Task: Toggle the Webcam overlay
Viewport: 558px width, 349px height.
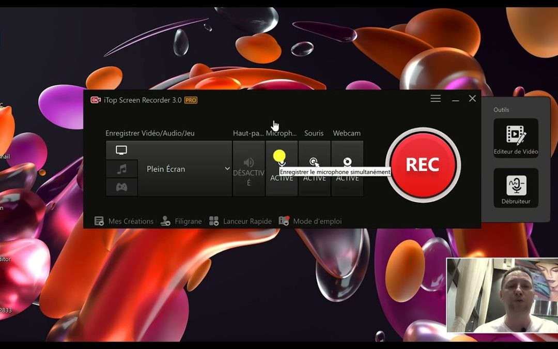Action: coord(347,169)
